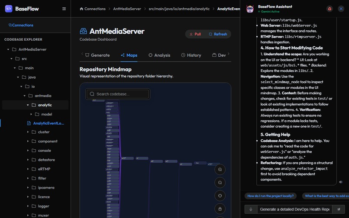Go to Connections in the breadcrumb
Screen dimensions: 349x218
(93, 9)
